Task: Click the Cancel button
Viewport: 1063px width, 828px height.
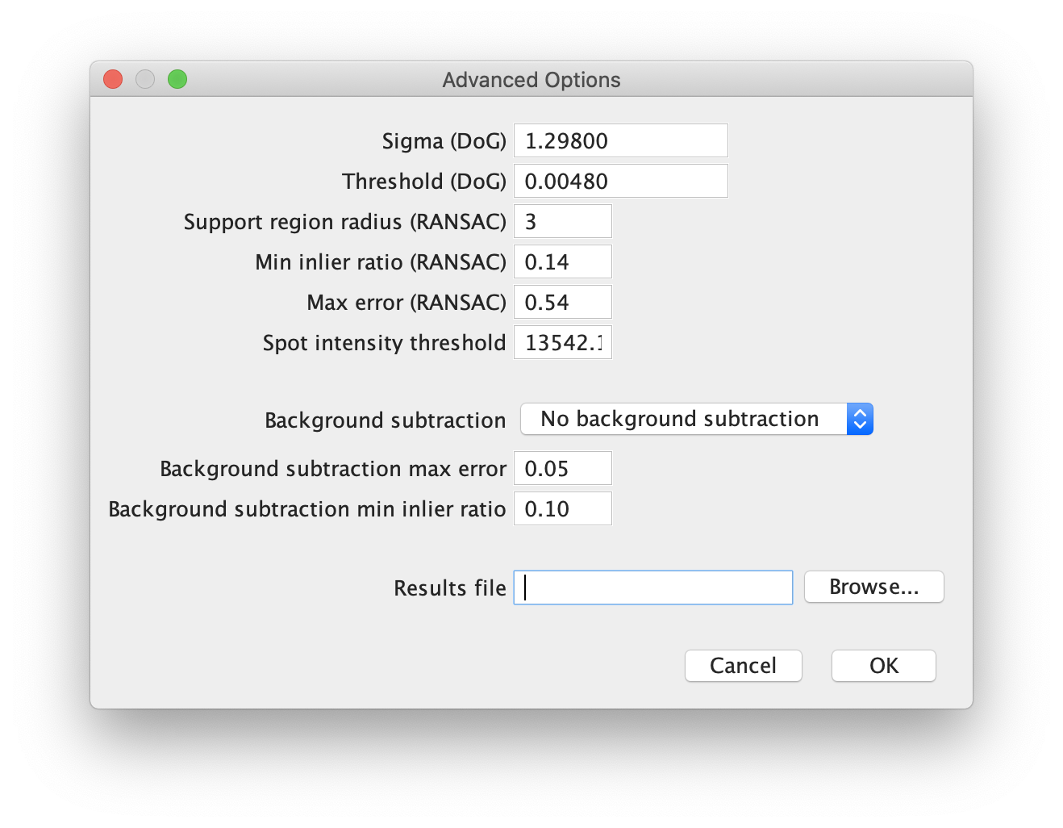Action: point(743,666)
